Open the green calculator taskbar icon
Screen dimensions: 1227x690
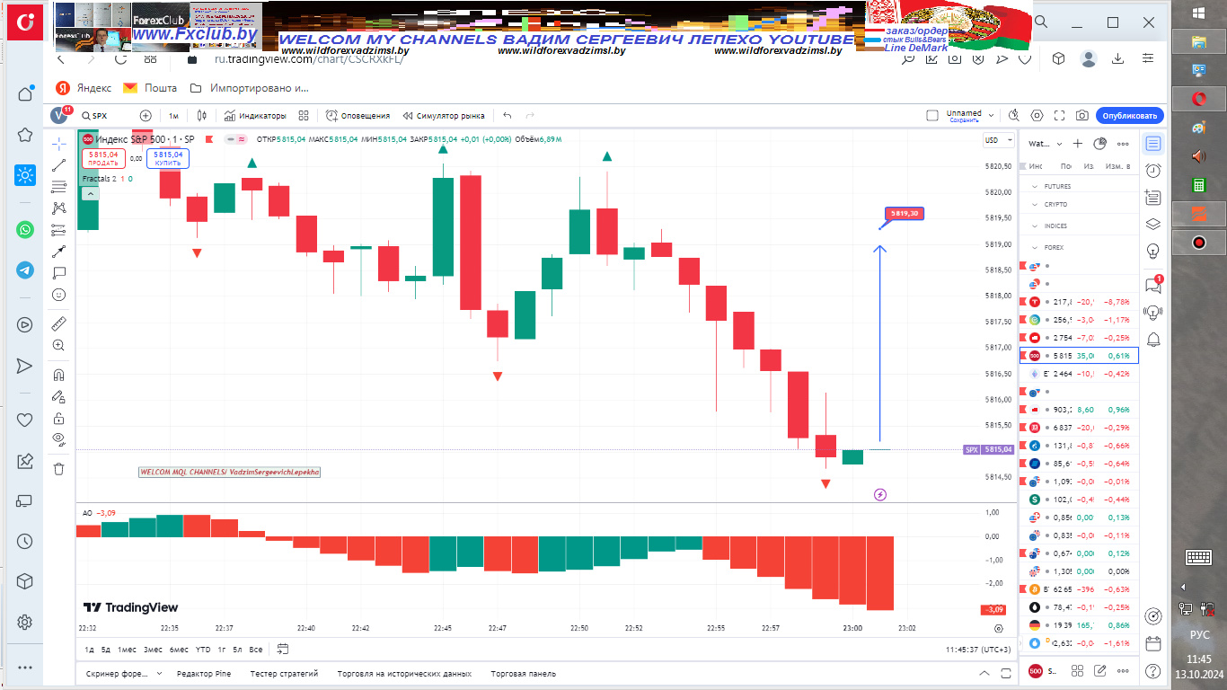click(1198, 184)
